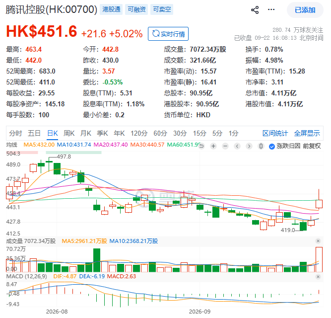
Task: Click the 市盈率(TTM) value 15.28
Action: coord(297,71)
